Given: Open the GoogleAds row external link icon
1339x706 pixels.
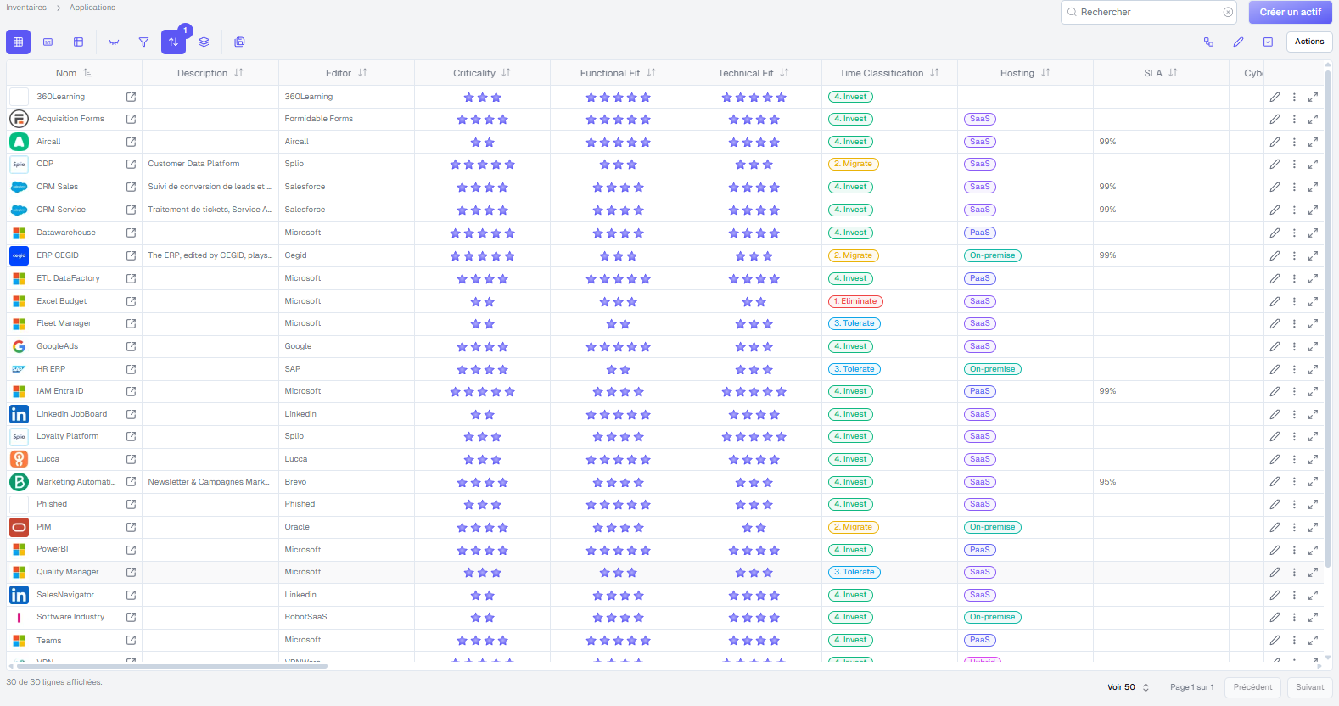Looking at the screenshot, I should tap(131, 346).
